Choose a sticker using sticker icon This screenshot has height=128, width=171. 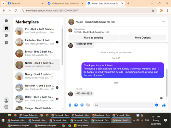click(82, 105)
